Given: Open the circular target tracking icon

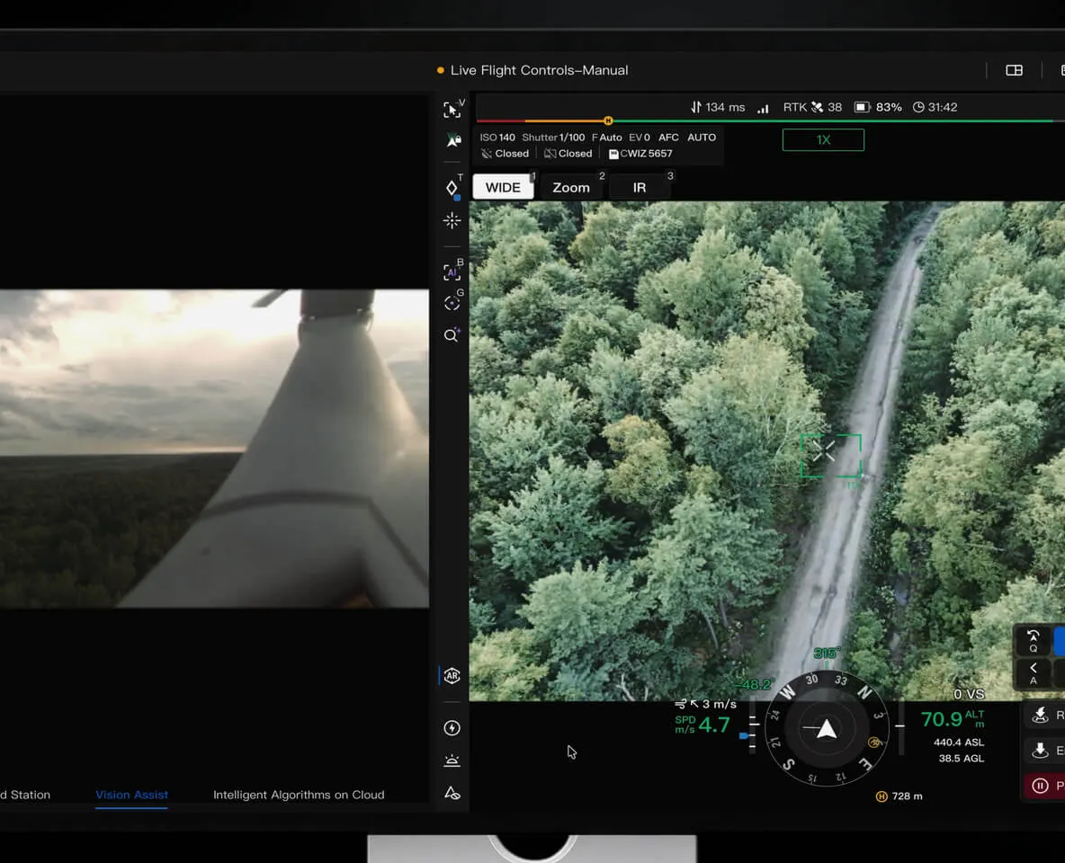Looking at the screenshot, I should [x=452, y=304].
